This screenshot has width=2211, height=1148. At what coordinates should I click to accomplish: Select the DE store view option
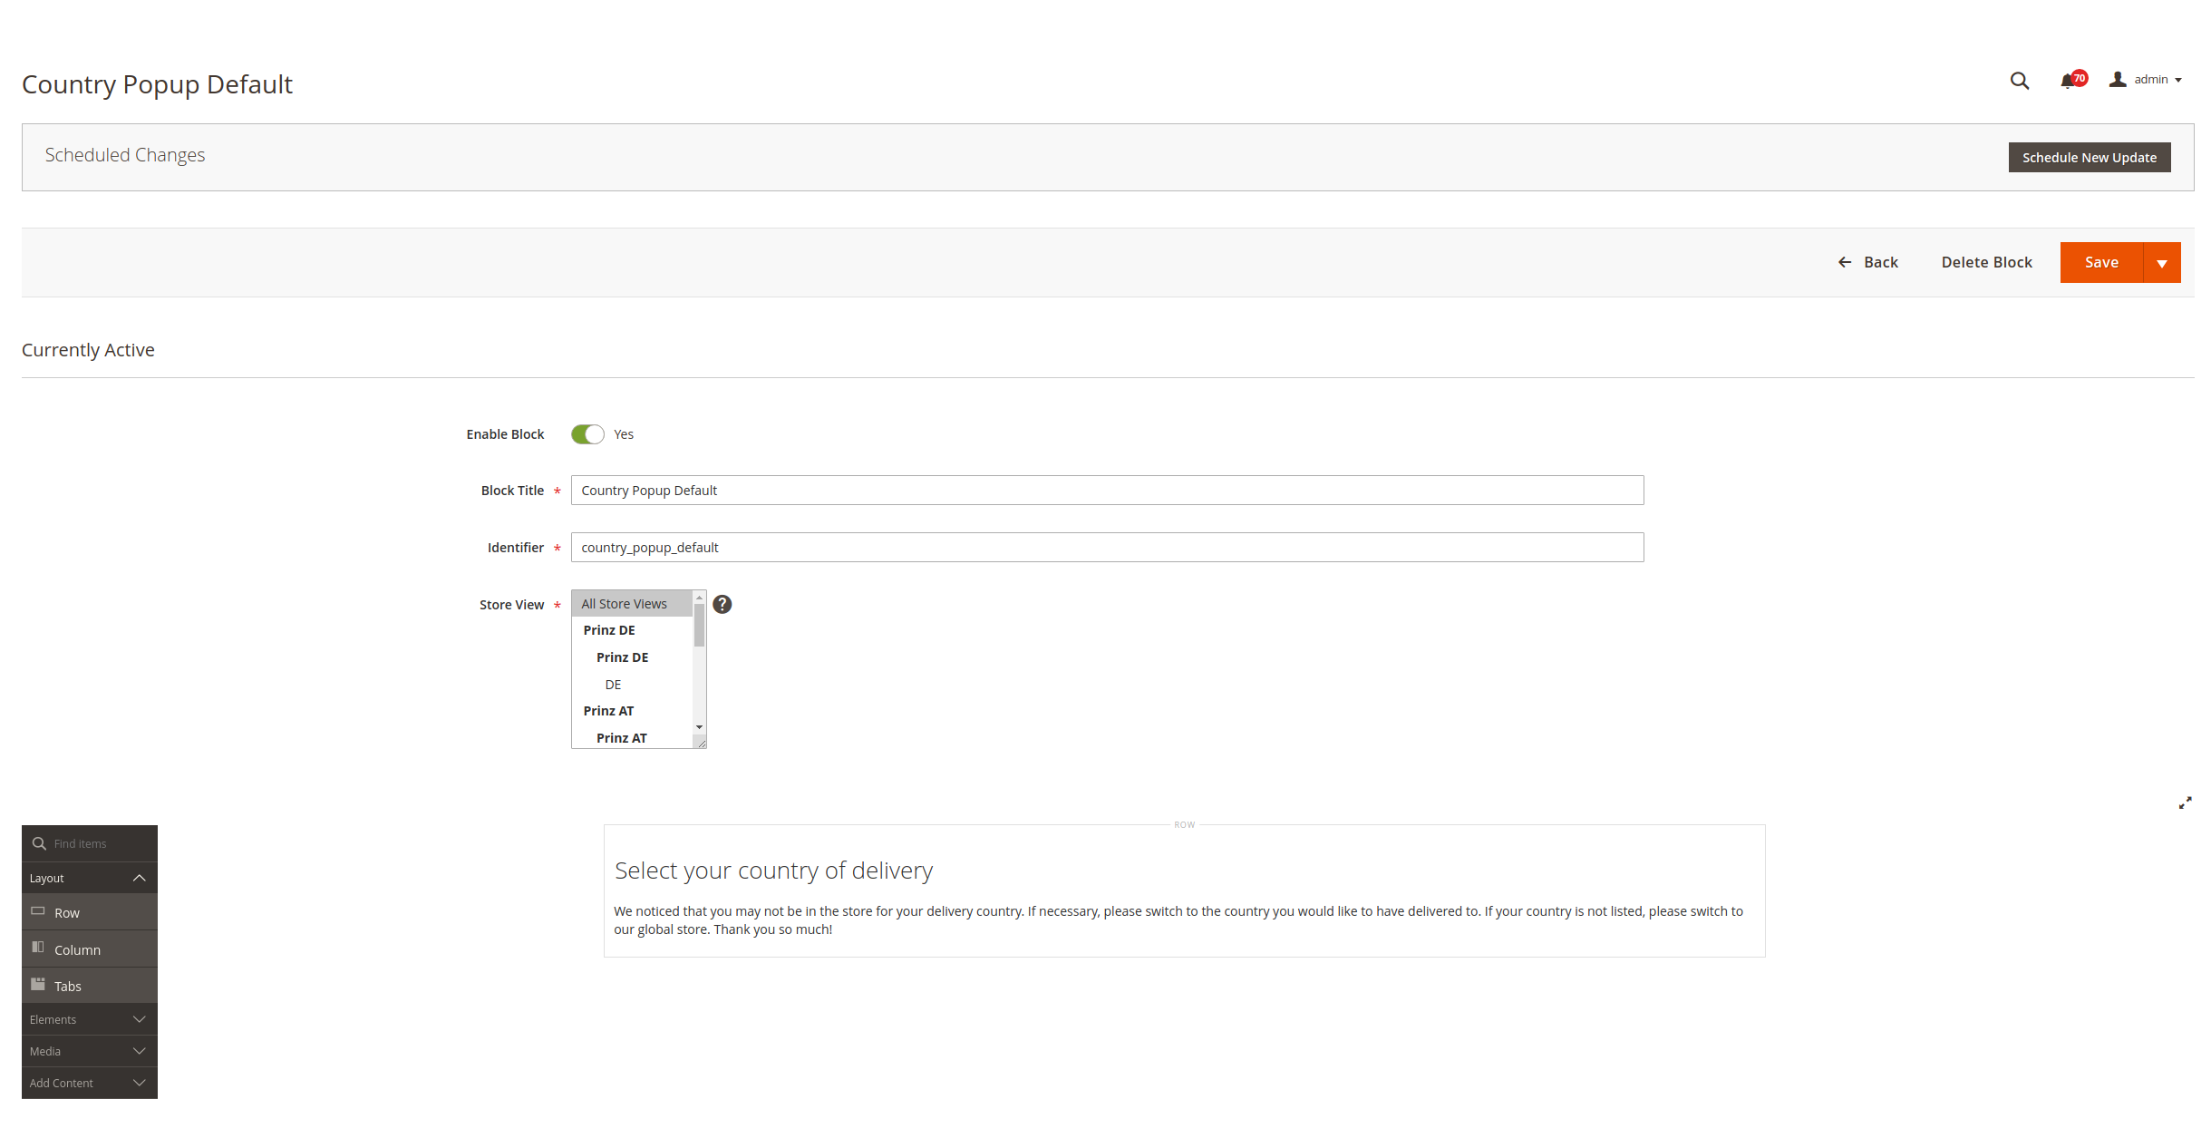click(614, 685)
